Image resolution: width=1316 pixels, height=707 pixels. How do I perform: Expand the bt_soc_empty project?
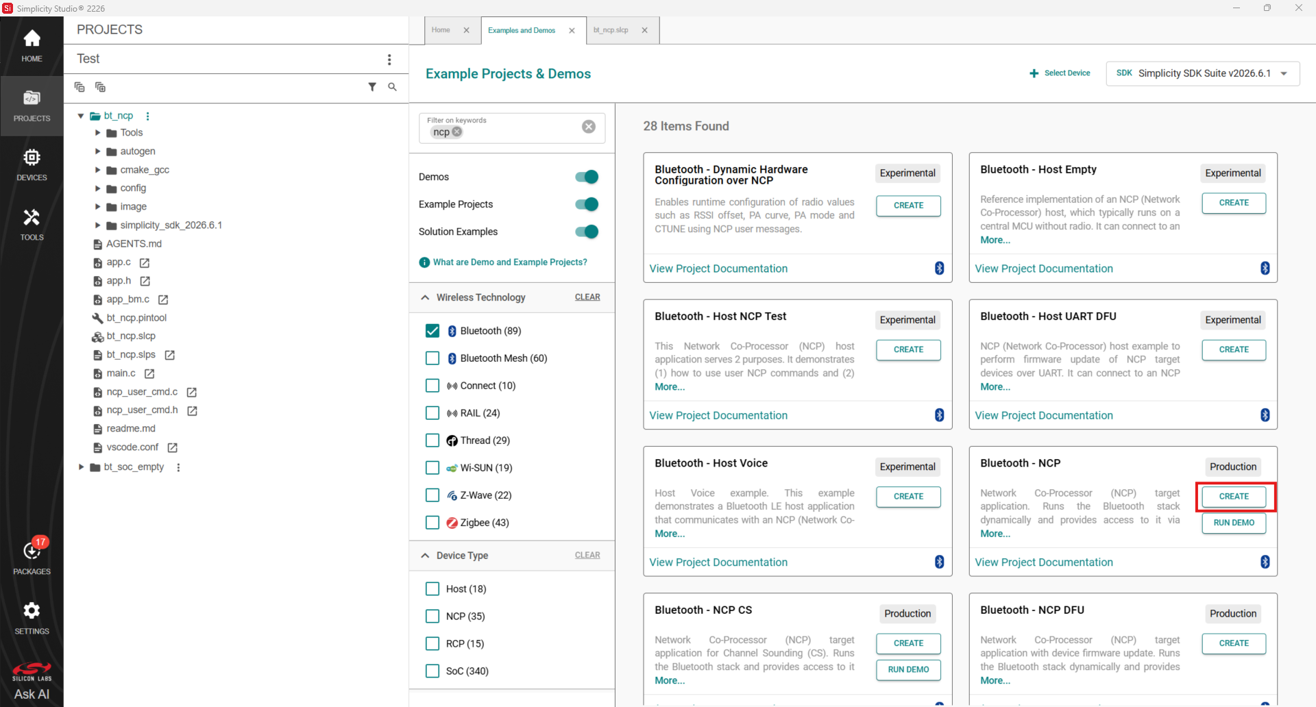click(x=81, y=467)
